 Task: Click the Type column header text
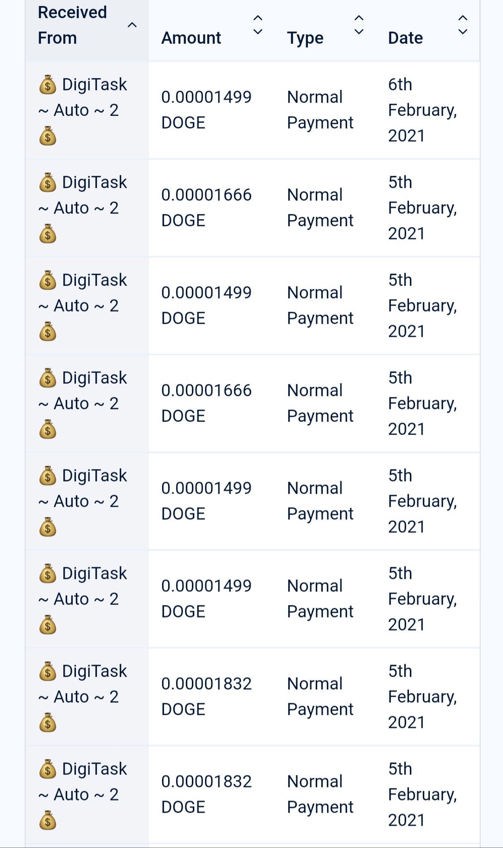305,38
